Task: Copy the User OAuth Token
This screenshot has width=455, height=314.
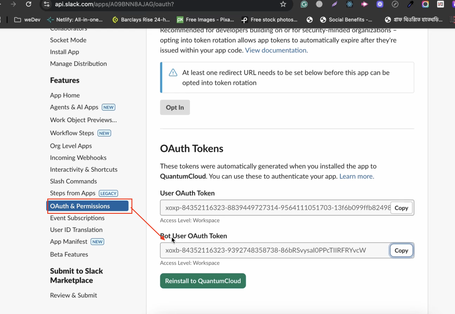Action: 401,208
